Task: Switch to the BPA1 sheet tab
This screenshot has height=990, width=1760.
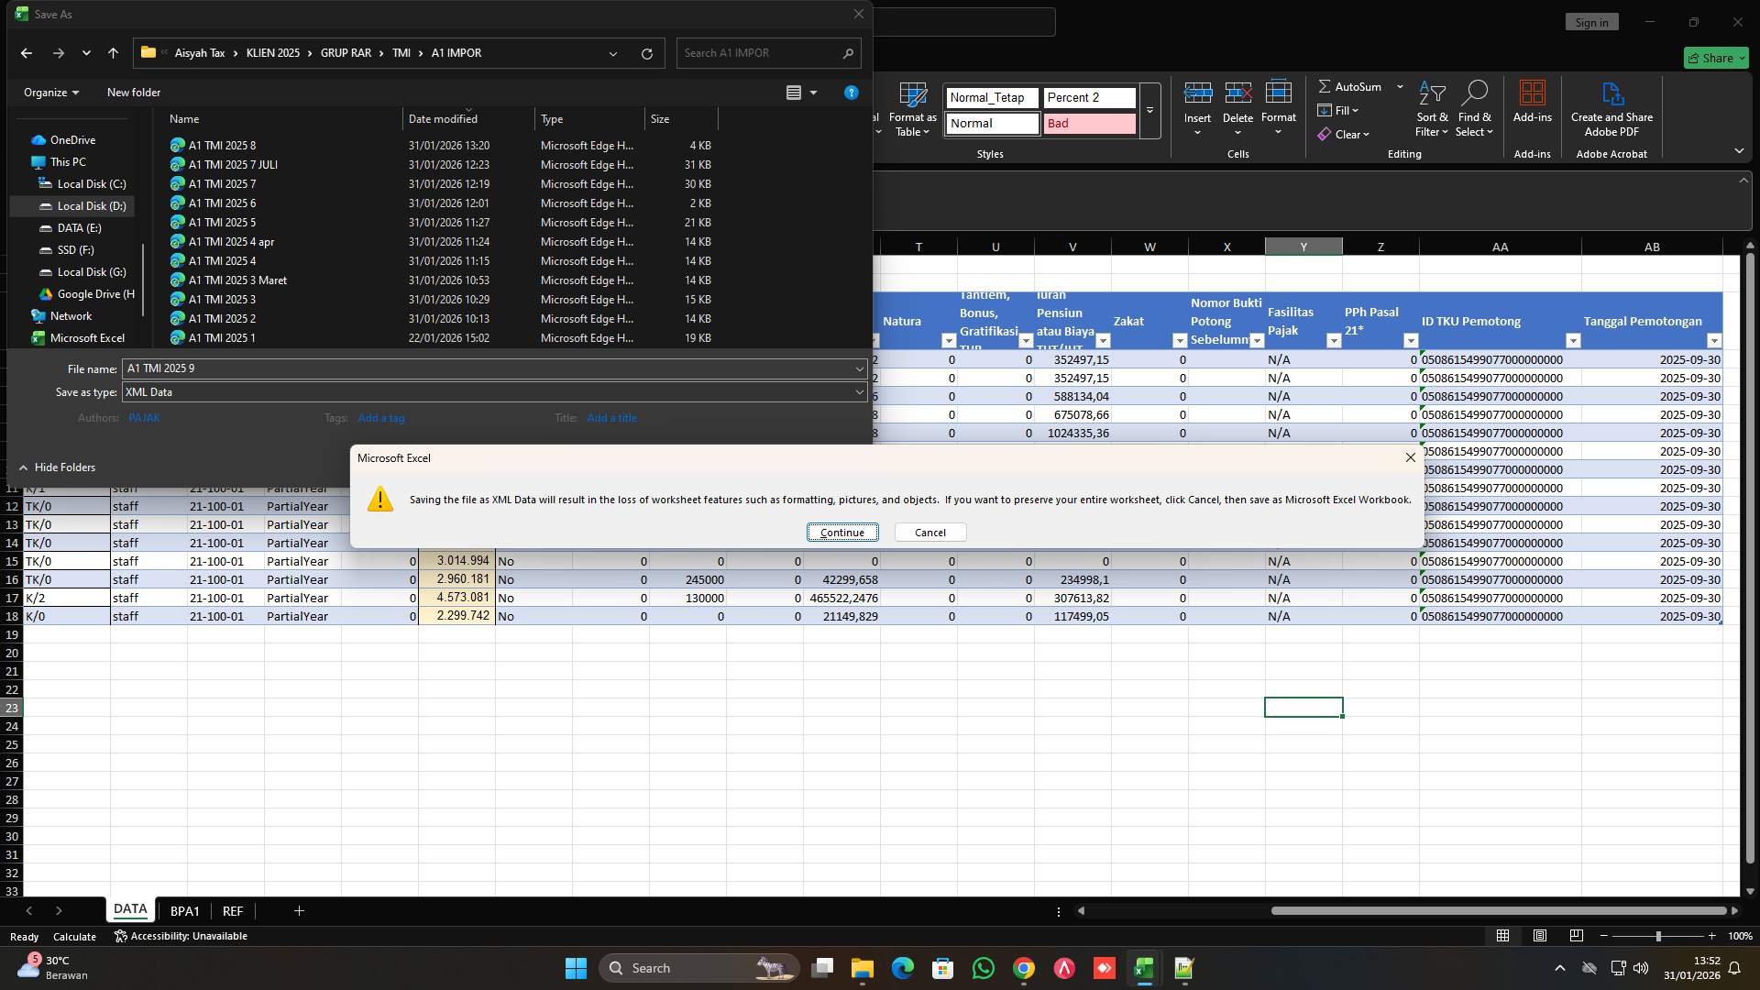Action: 185,910
